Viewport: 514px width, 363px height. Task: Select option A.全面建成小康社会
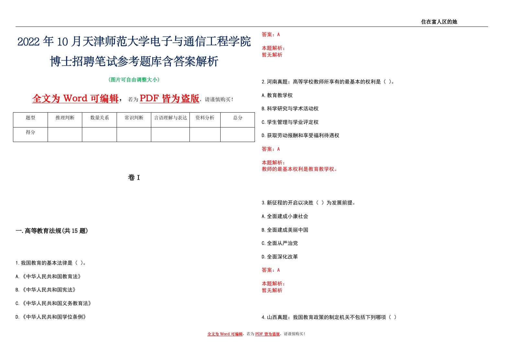pos(285,216)
